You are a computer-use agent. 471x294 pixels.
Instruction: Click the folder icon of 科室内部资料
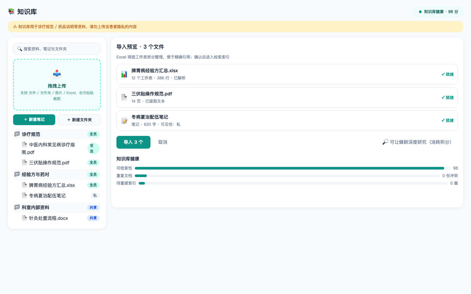tap(17, 207)
